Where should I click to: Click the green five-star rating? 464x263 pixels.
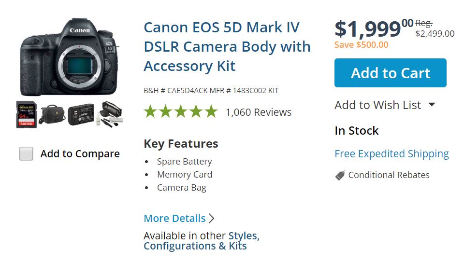pos(181,112)
